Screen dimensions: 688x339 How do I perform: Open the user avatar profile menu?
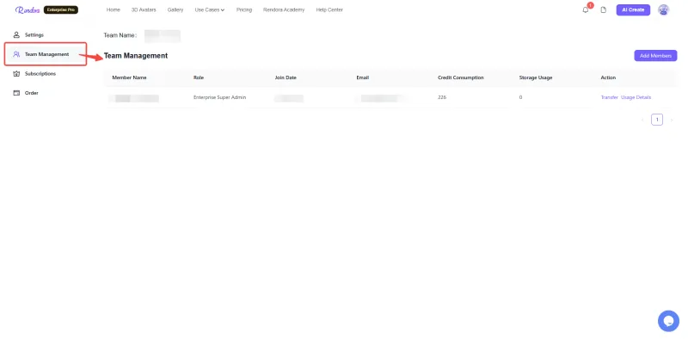[x=663, y=9]
